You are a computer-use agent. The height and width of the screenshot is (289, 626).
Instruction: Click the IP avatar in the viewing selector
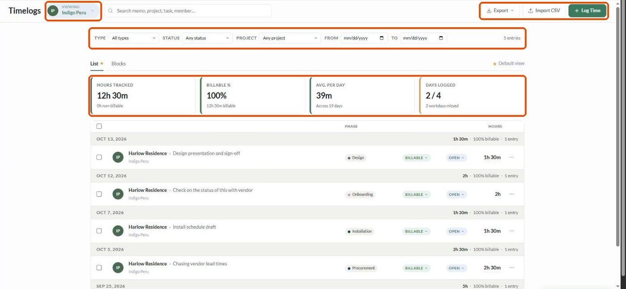click(x=53, y=10)
